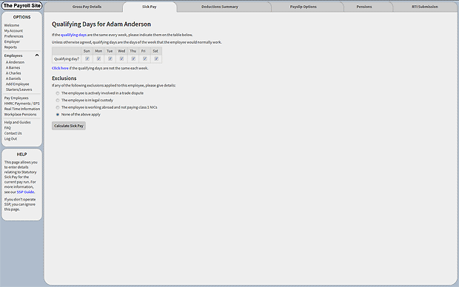
Task: Open the RTI Submission tab
Action: coord(425,7)
